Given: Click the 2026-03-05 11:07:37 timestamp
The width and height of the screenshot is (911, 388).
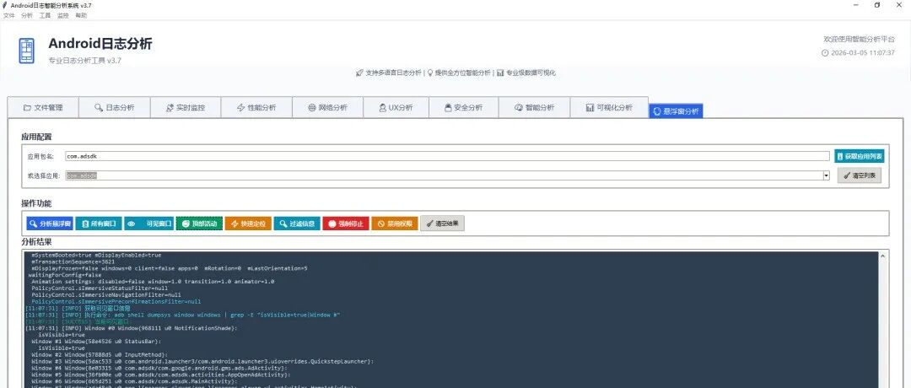Looking at the screenshot, I should [862, 53].
